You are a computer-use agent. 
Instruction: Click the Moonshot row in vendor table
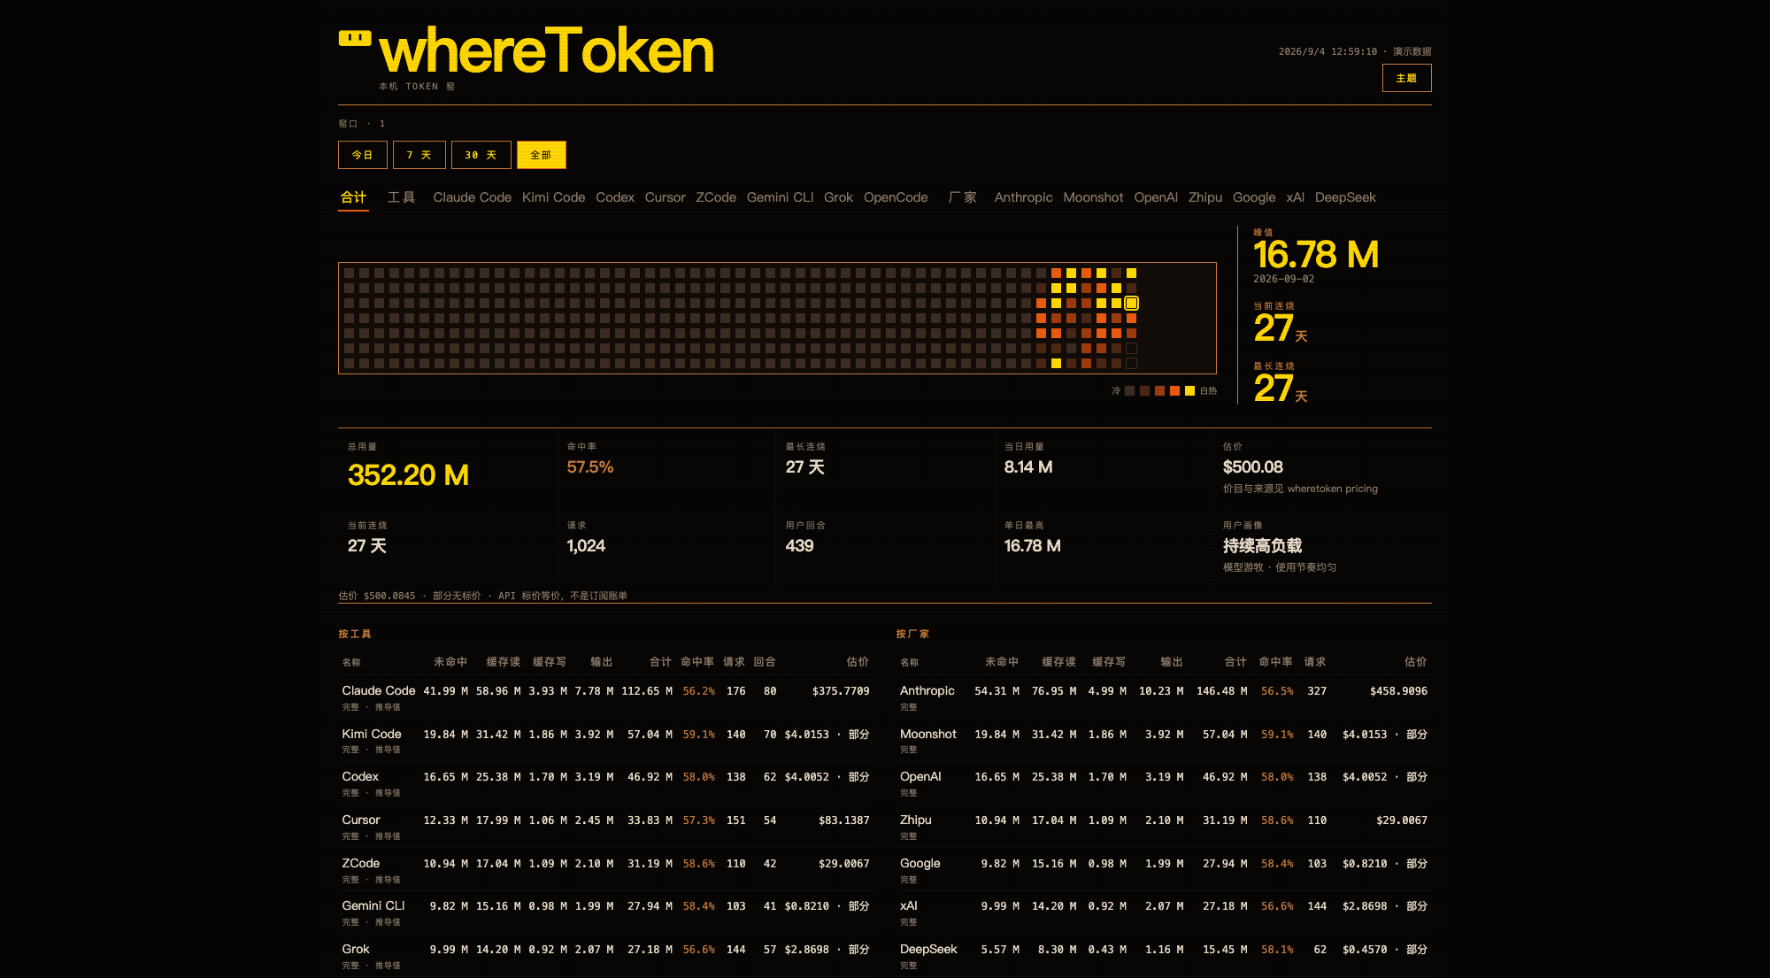(x=1163, y=741)
